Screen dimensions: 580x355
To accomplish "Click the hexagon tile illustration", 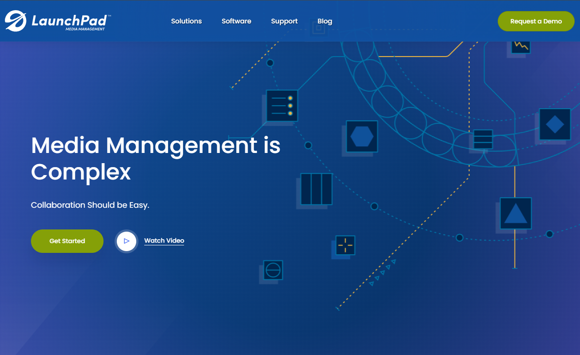I will (361, 137).
